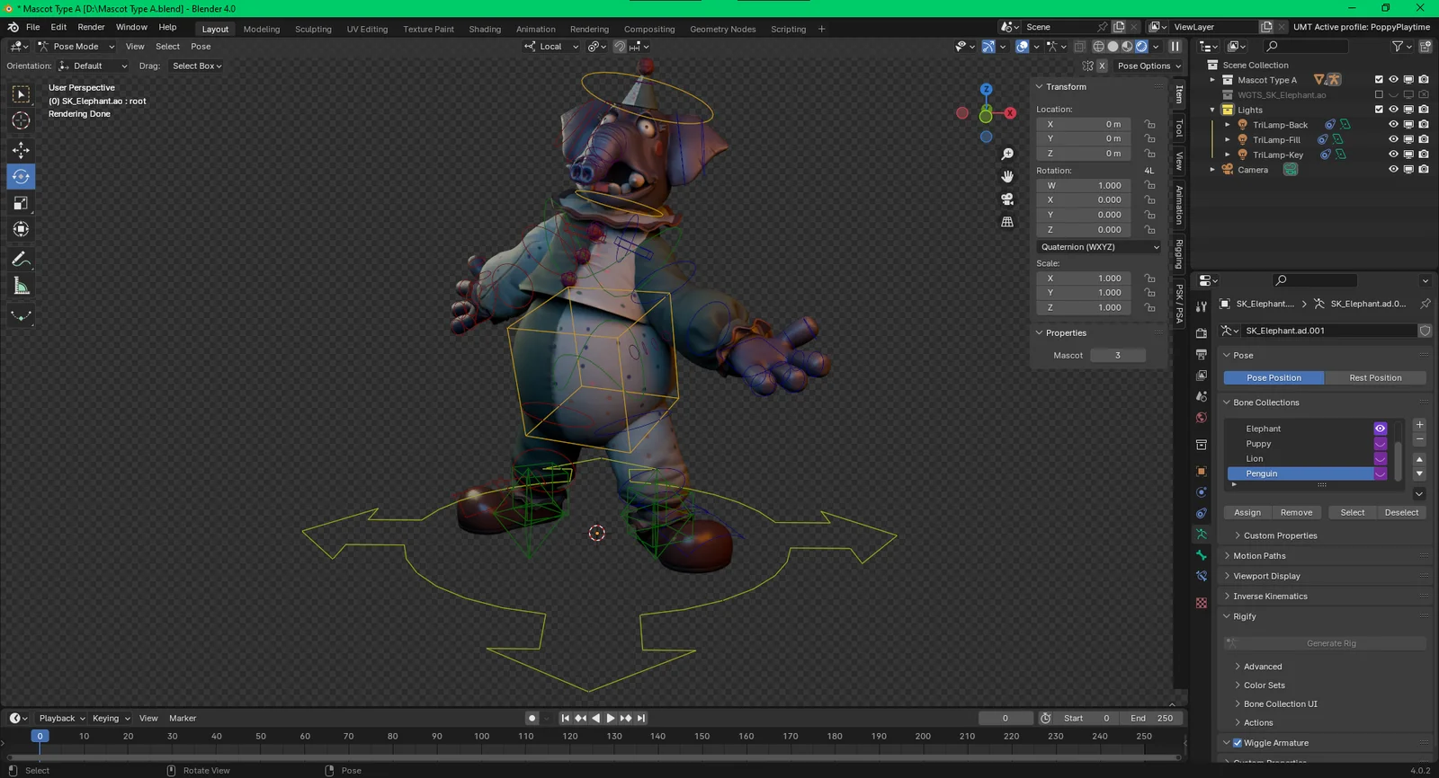The image size is (1439, 778).
Task: Click the viewport pan hand icon
Action: point(1007,176)
